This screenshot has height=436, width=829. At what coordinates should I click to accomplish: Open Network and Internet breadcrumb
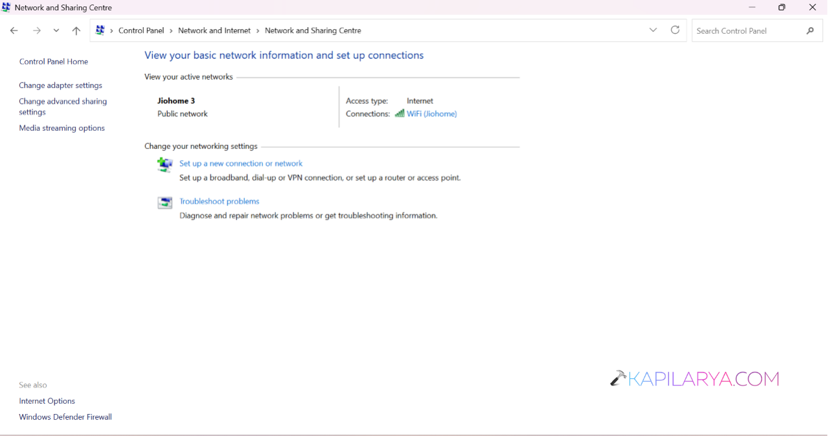[214, 30]
